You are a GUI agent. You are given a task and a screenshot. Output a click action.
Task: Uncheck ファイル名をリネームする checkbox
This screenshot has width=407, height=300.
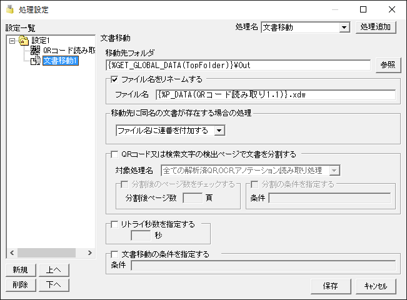(114, 79)
